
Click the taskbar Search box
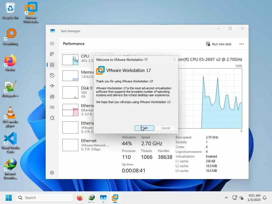(x=44, y=198)
